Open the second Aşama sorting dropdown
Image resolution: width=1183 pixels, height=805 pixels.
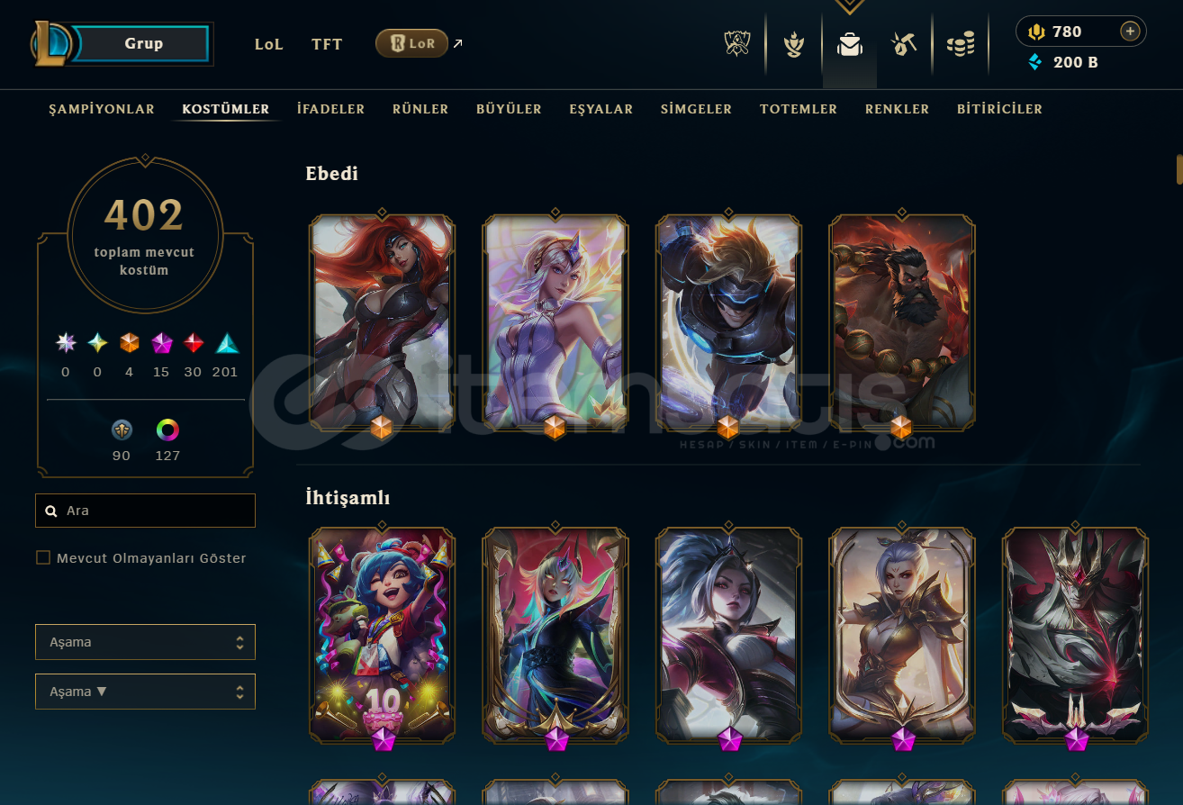point(146,692)
